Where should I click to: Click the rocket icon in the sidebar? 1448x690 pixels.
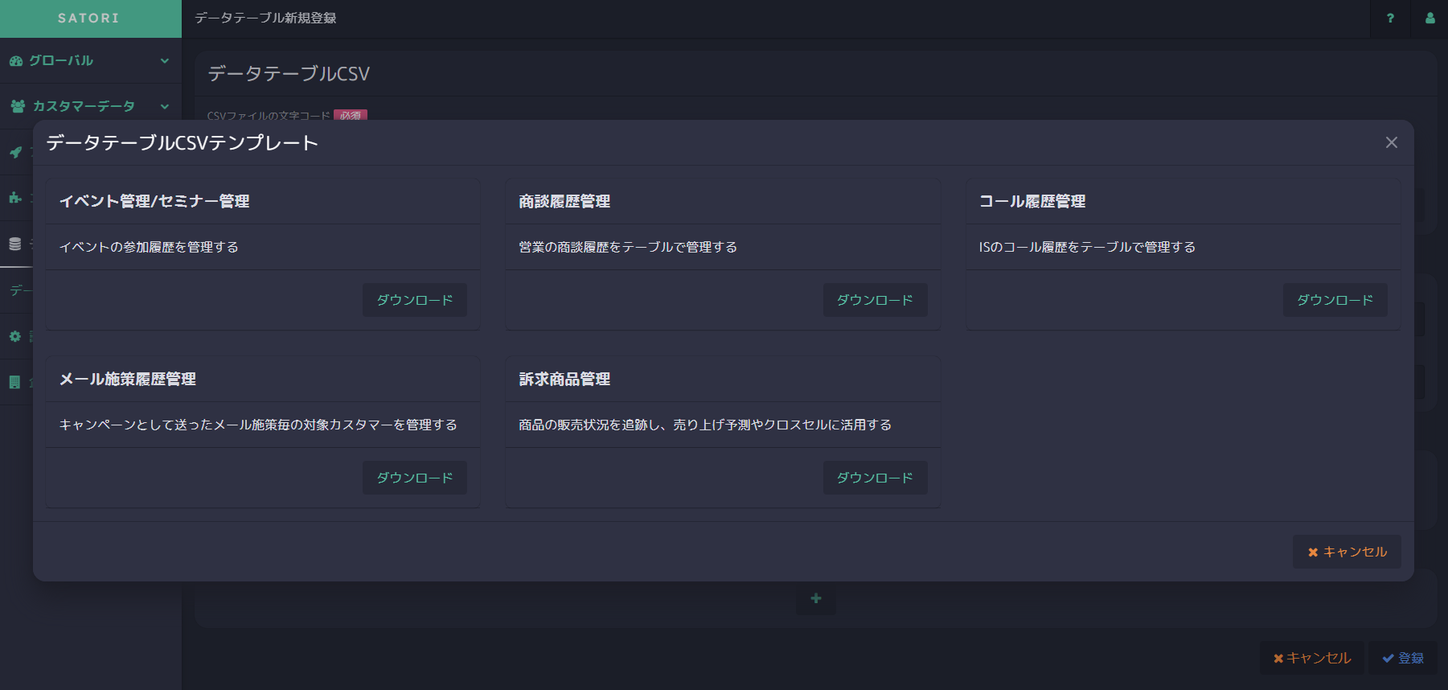(x=15, y=152)
